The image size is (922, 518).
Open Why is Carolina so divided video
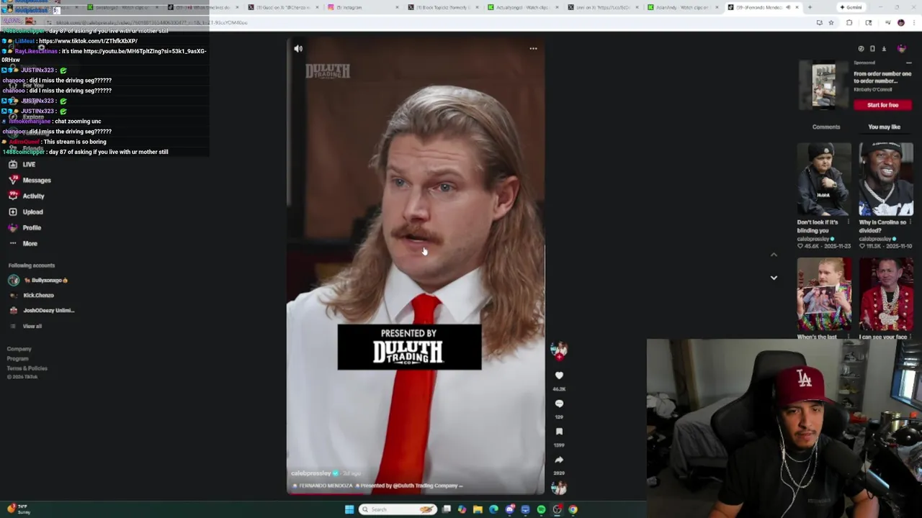[886, 179]
